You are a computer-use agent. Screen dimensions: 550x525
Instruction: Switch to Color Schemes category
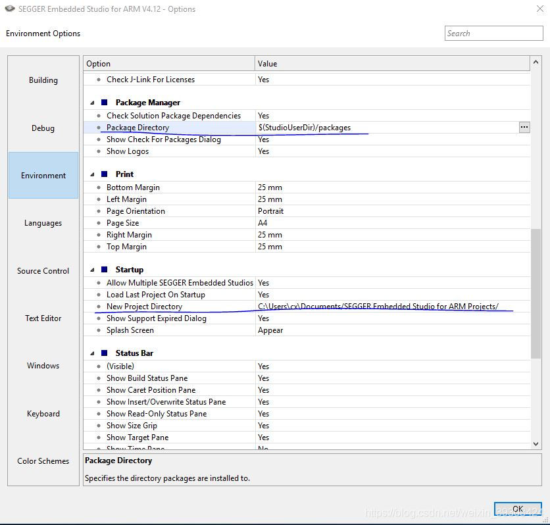pyautogui.click(x=43, y=461)
